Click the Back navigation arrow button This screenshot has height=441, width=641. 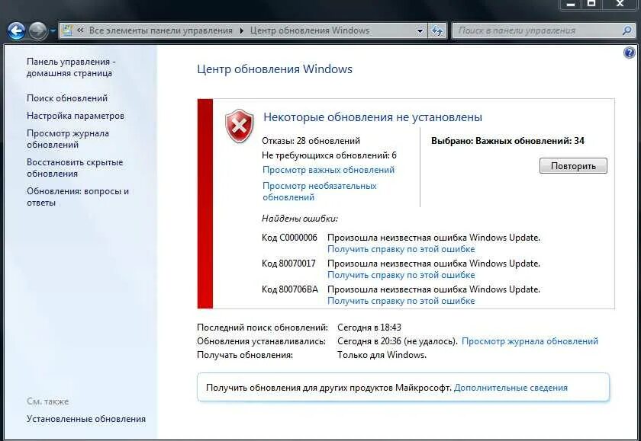click(x=16, y=31)
